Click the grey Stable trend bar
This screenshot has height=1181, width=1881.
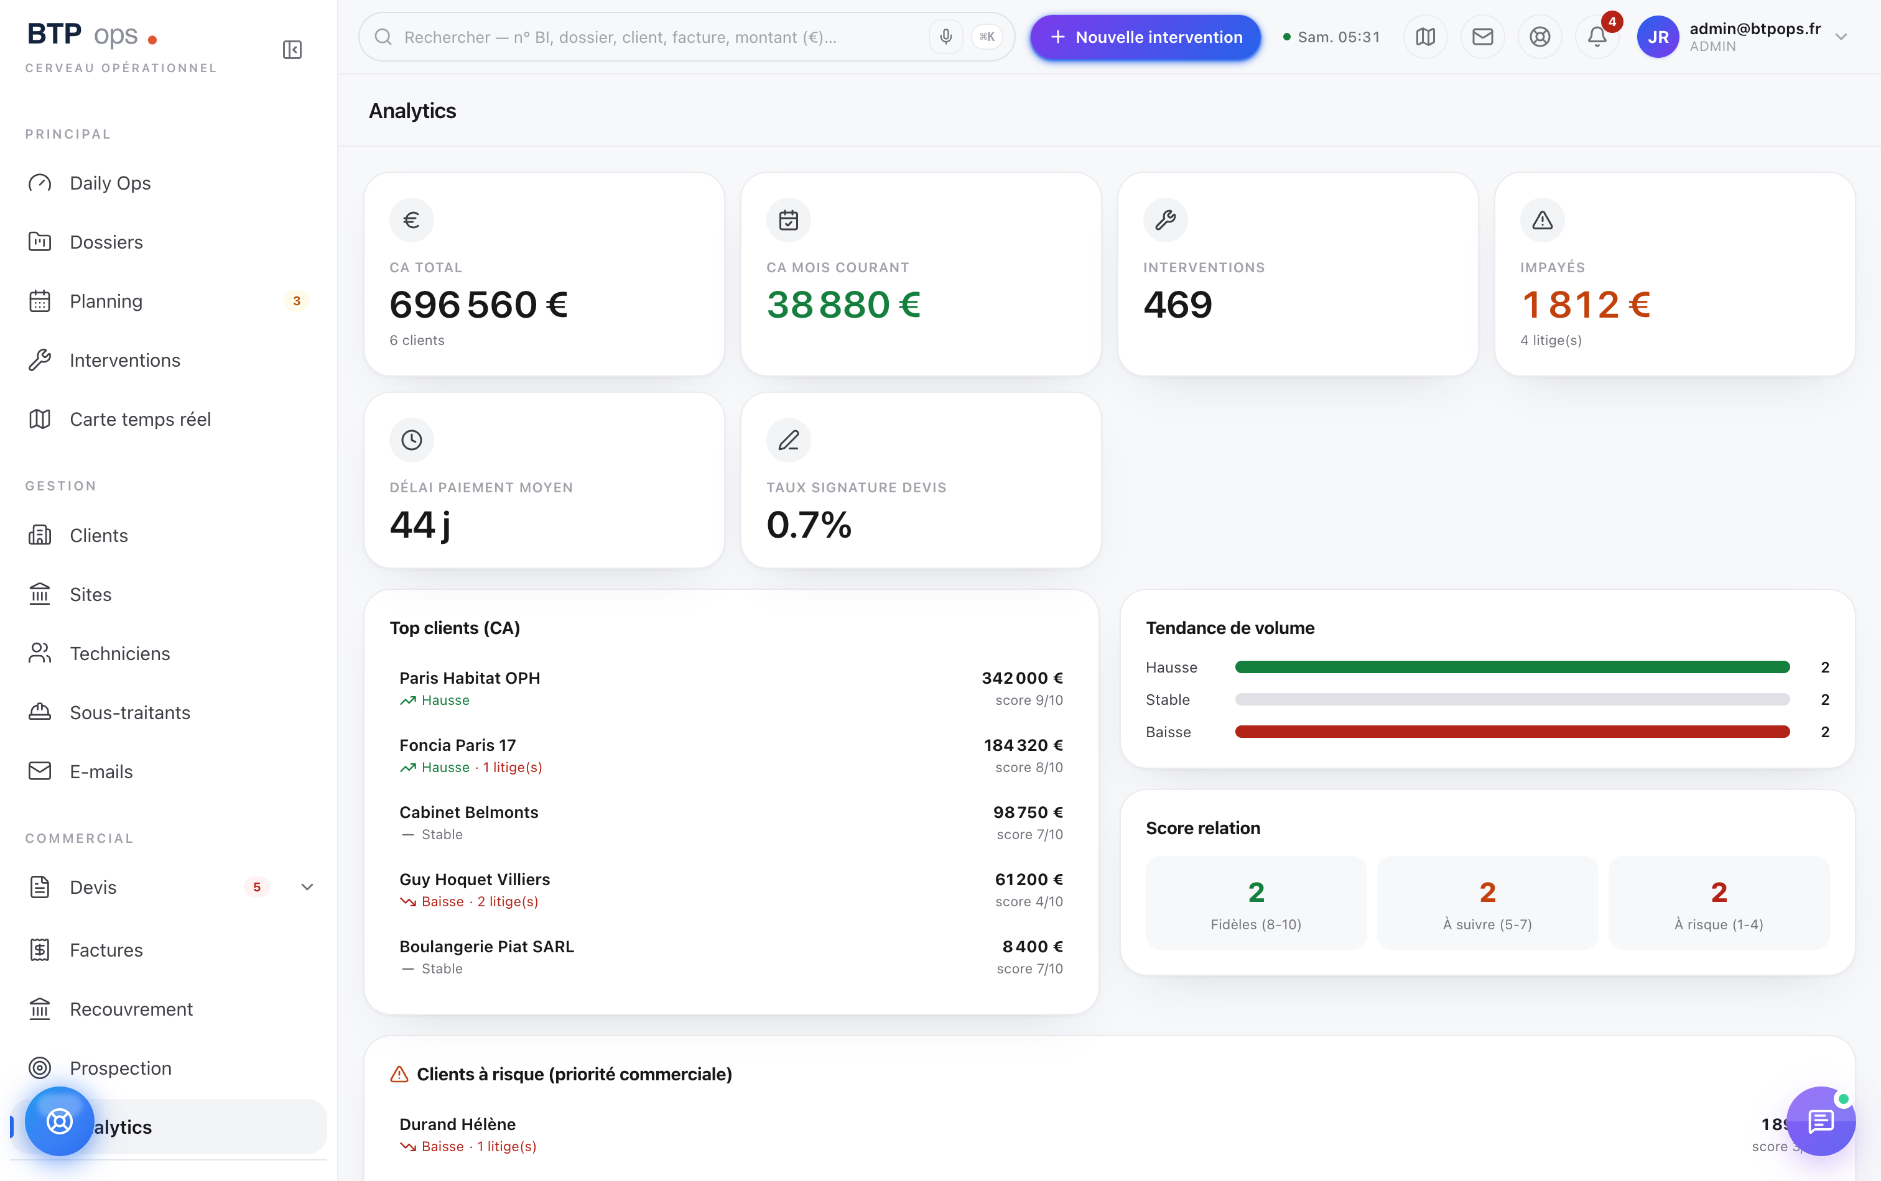click(1512, 699)
